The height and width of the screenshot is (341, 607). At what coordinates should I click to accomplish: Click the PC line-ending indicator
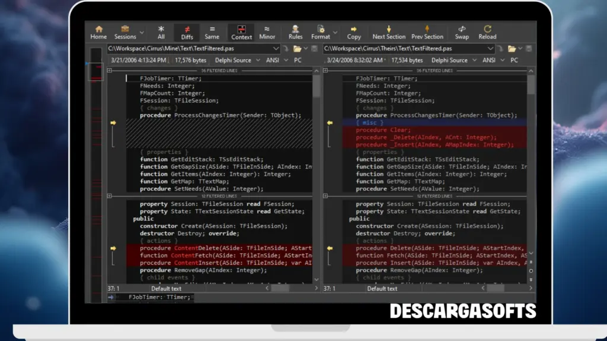(x=297, y=60)
